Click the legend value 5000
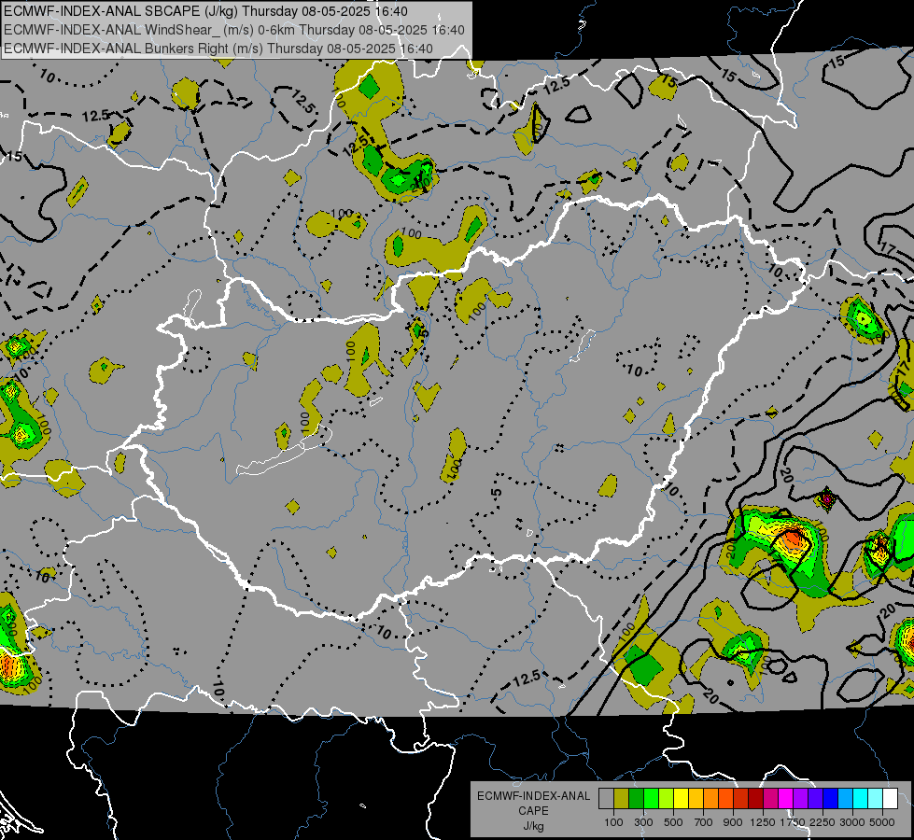The image size is (914, 840). [882, 822]
